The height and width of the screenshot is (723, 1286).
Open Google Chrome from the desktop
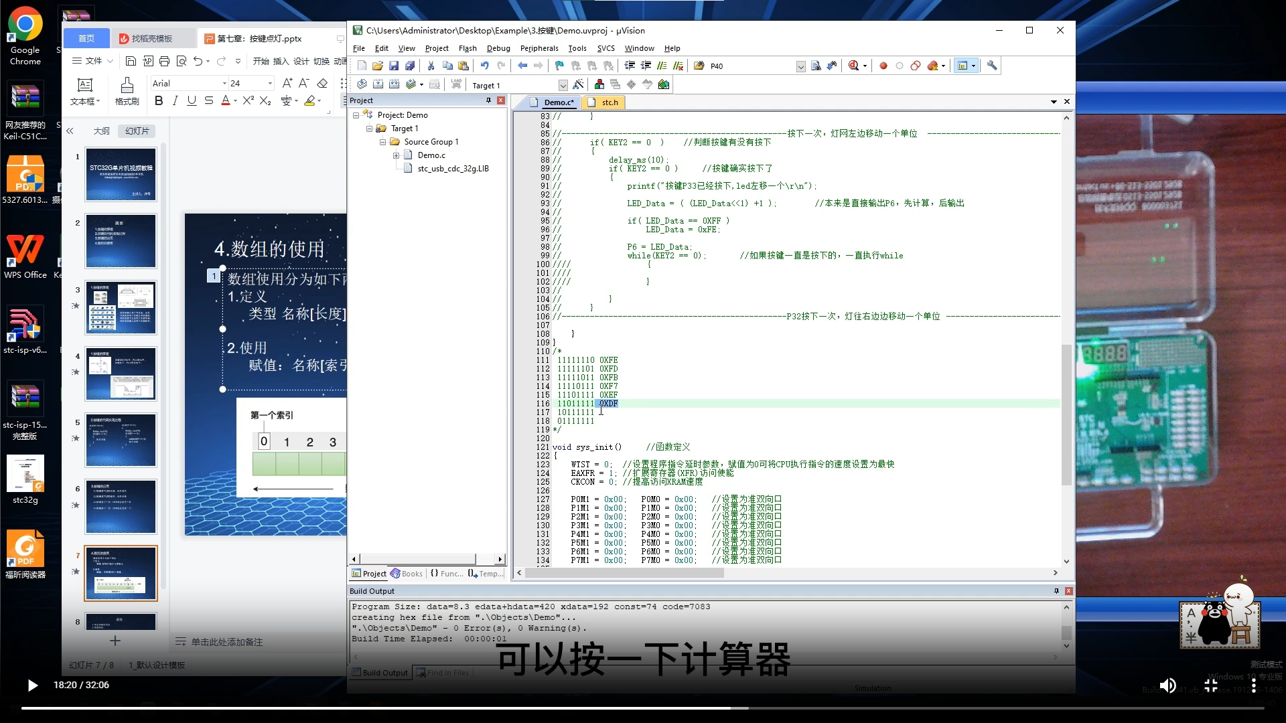pyautogui.click(x=25, y=36)
